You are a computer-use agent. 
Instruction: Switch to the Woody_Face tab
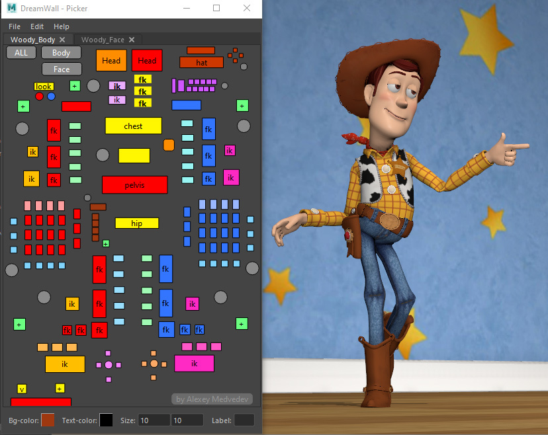click(x=103, y=40)
